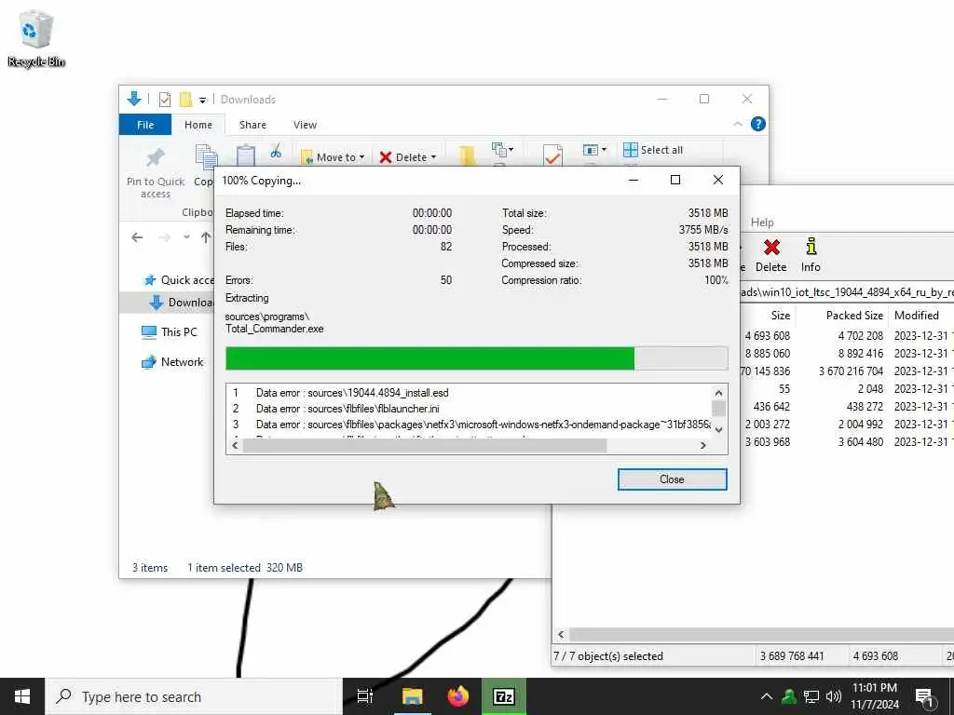Click error list scroll down arrow
Viewport: 954px width, 715px height.
click(718, 429)
